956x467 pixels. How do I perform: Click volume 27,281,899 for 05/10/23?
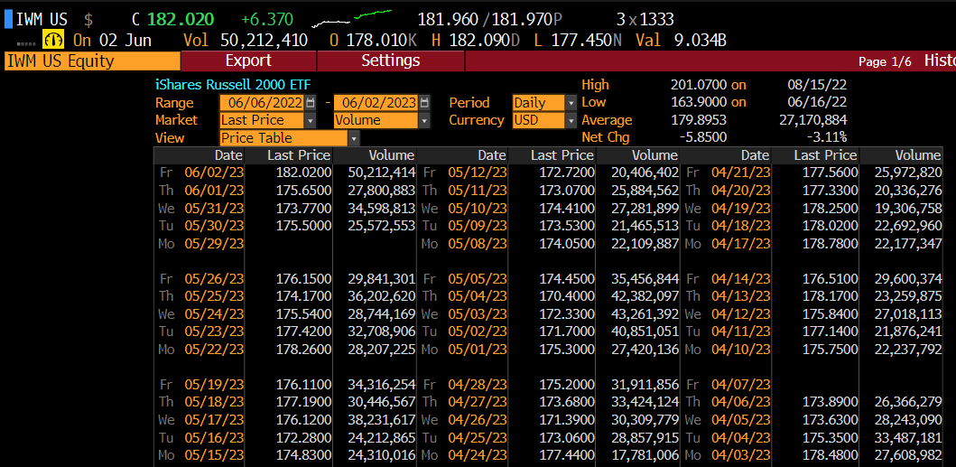(645, 208)
